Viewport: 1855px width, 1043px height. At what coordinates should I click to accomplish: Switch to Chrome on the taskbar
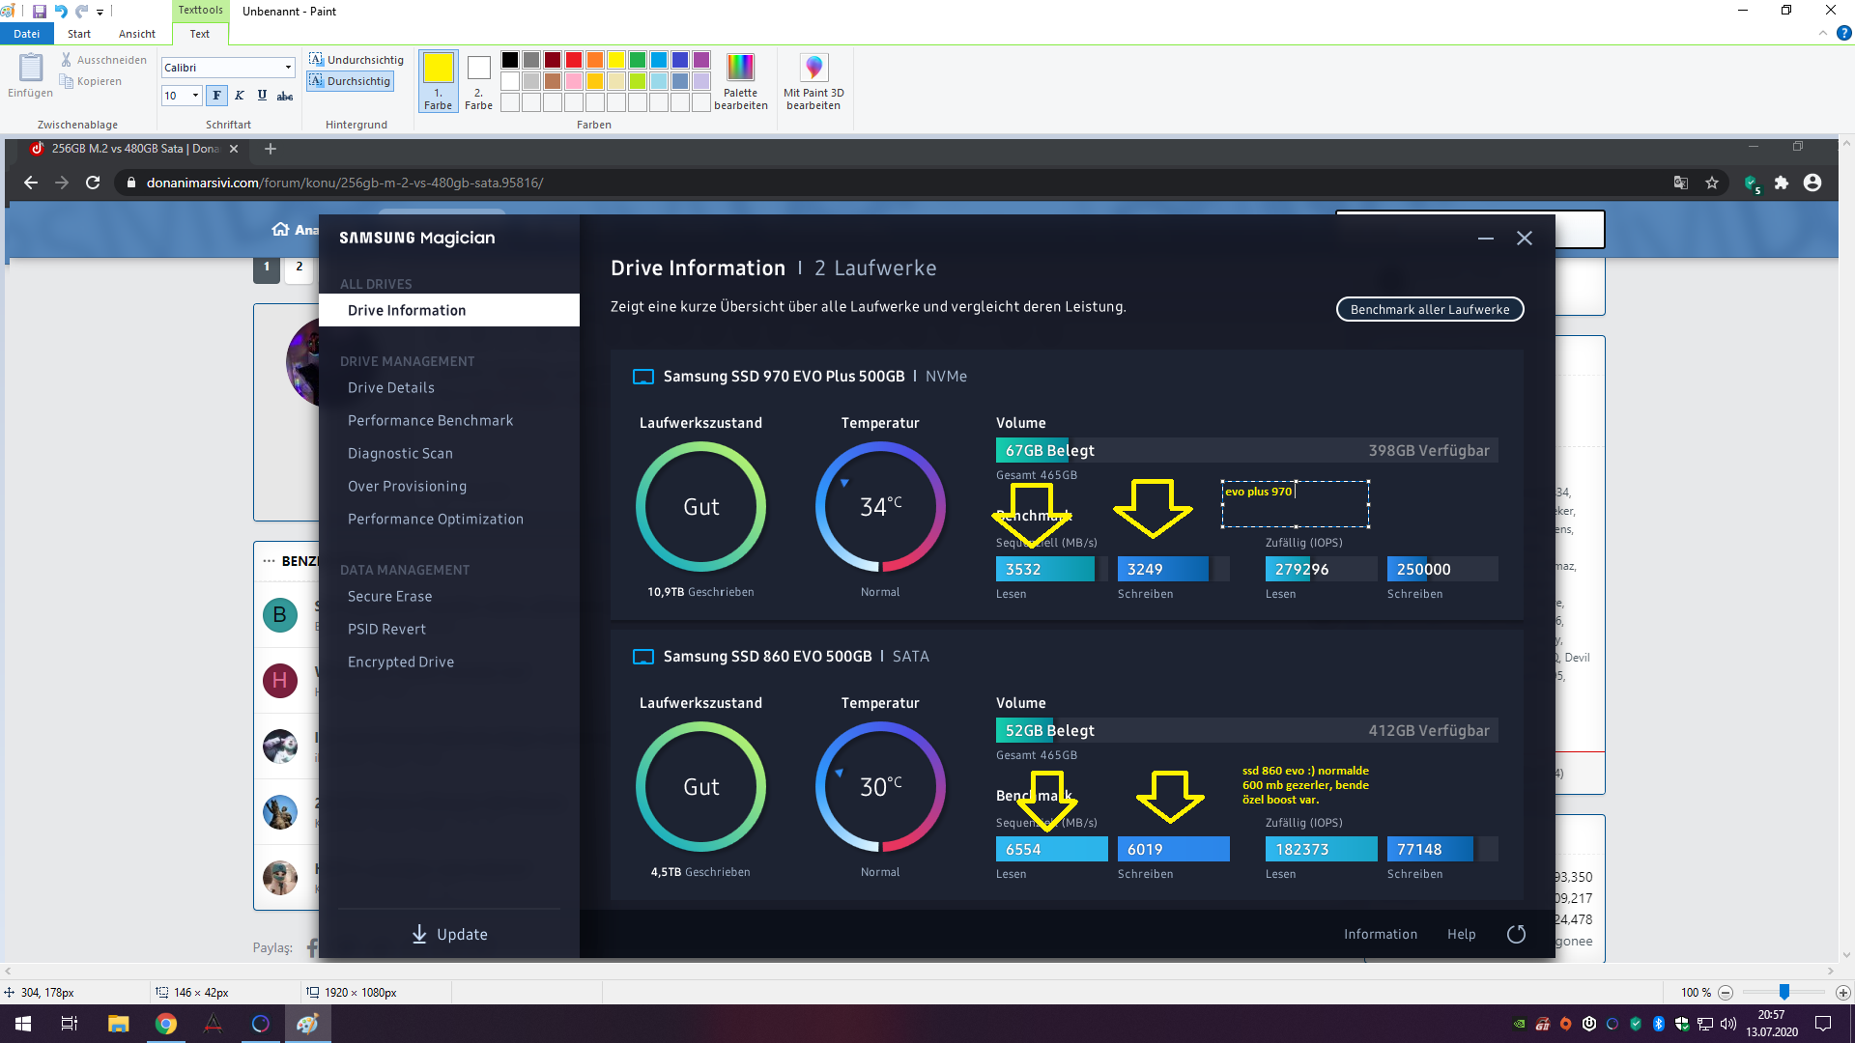[x=166, y=1024]
